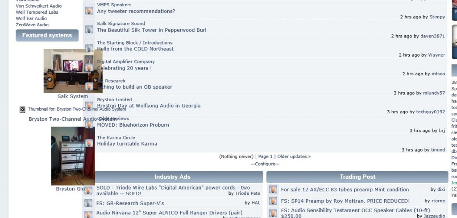Click the icon beside 'FS: Audio Sensibility Testament' listing
The image size is (457, 218).
tap(273, 214)
